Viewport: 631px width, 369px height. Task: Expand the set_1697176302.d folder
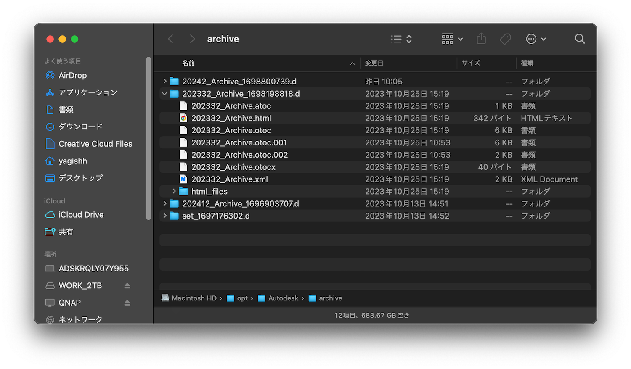165,216
